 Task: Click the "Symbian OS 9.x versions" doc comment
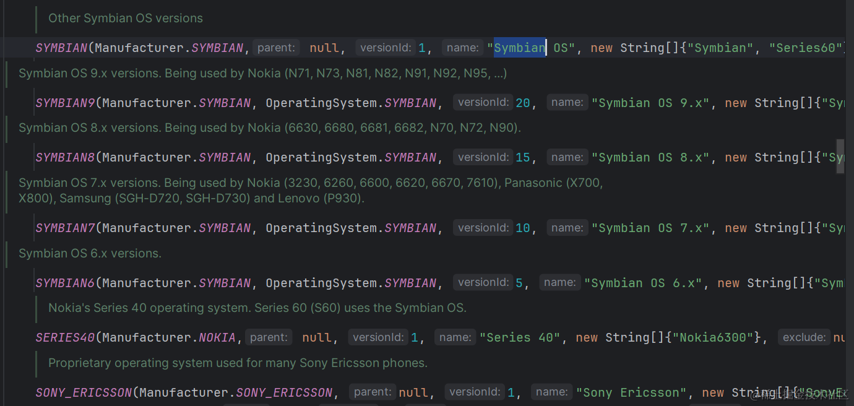point(263,73)
